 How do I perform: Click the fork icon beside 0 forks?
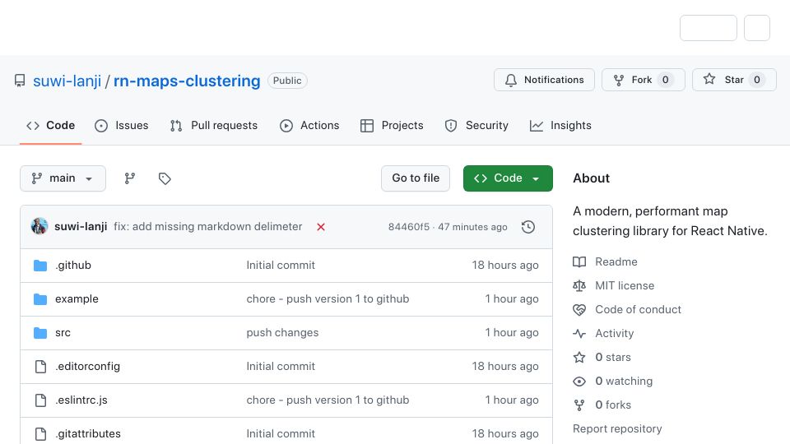[579, 405]
